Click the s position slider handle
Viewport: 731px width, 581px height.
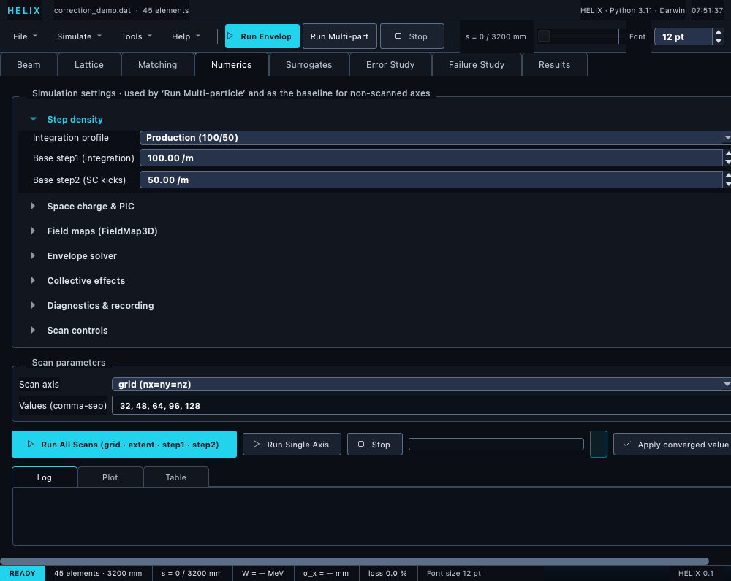click(544, 36)
